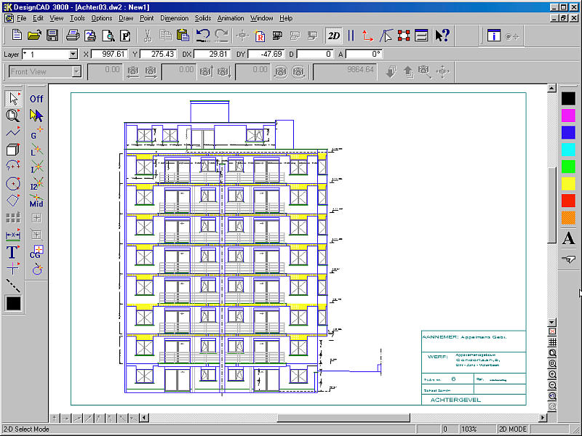
Task: Pick the magenta color swatch
Action: (x=568, y=115)
